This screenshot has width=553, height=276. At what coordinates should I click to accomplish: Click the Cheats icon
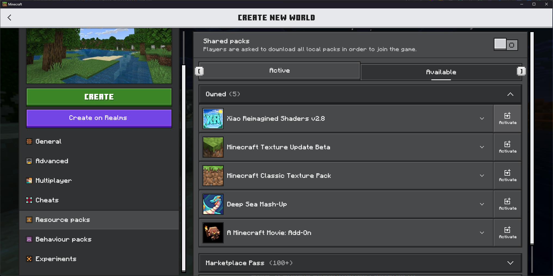(29, 200)
